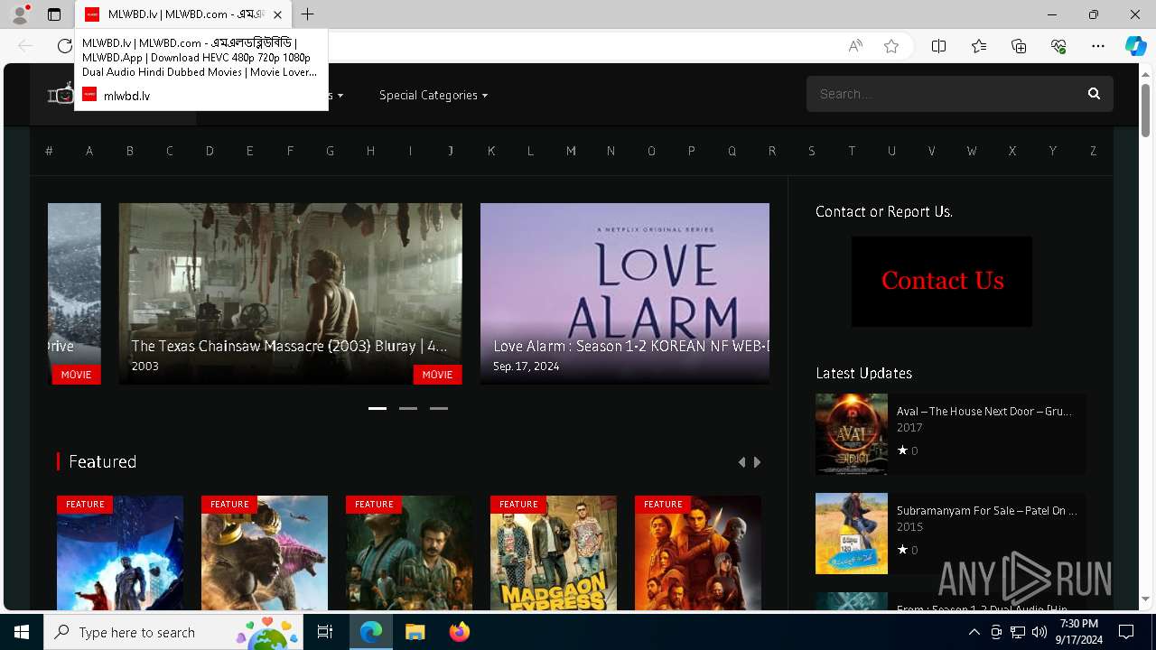
Task: Filter titles by letter P
Action: (x=692, y=151)
